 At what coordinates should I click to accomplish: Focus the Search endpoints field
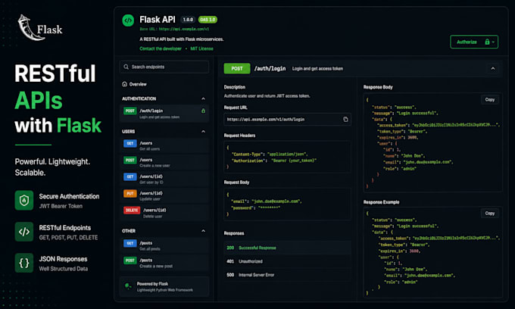(164, 67)
